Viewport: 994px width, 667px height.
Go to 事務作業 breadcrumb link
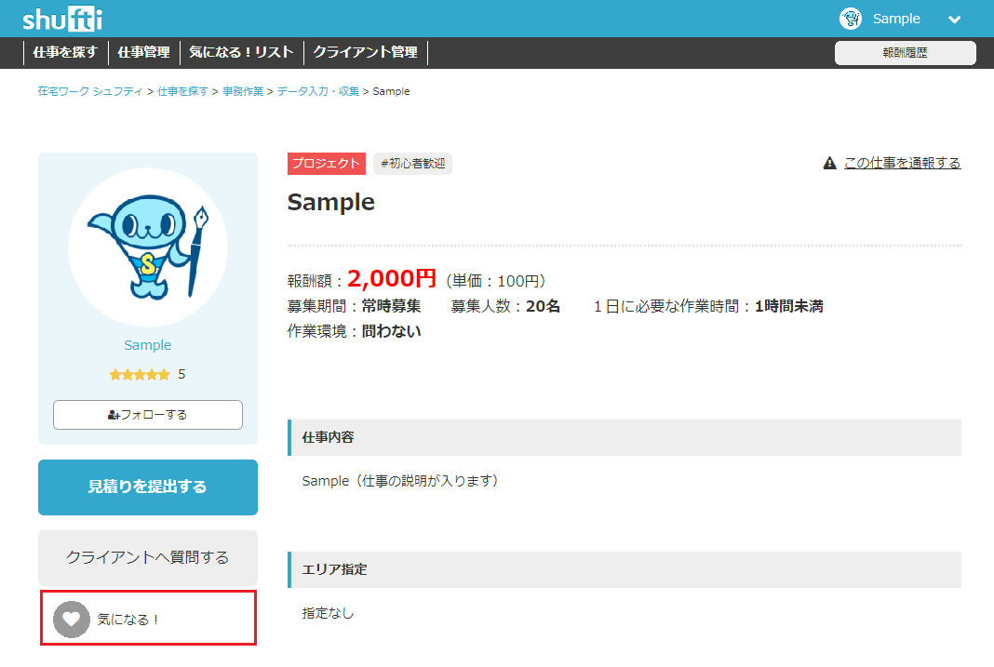(243, 91)
